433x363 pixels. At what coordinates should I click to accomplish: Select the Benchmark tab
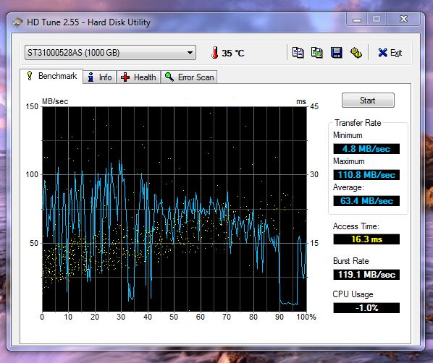(51, 76)
